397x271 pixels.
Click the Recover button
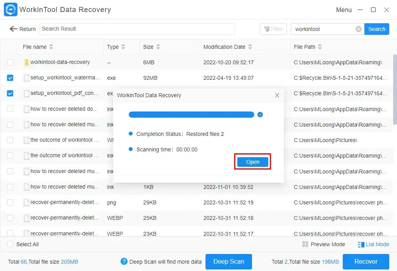click(366, 262)
